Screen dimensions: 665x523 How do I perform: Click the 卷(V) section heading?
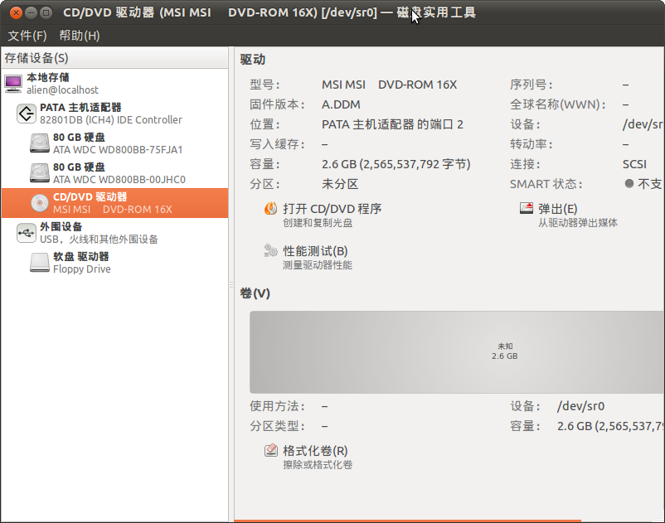click(255, 293)
